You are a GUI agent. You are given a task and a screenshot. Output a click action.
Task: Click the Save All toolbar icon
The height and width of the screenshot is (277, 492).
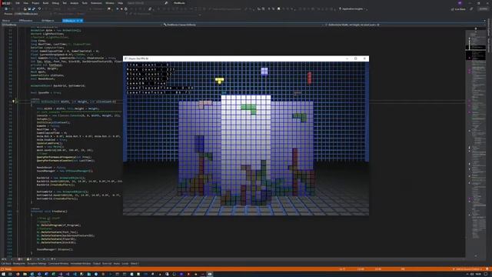coord(34,8)
